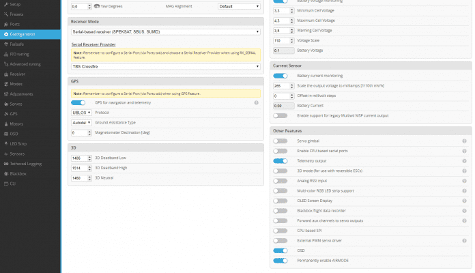Click the 3D Deadband Low field
This screenshot has width=475, height=273.
click(x=81, y=158)
